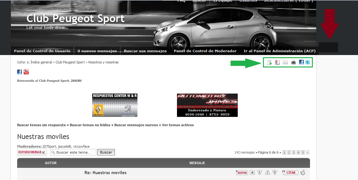
Task: Open the Respuestos Center W & R banner
Action: [x=115, y=105]
